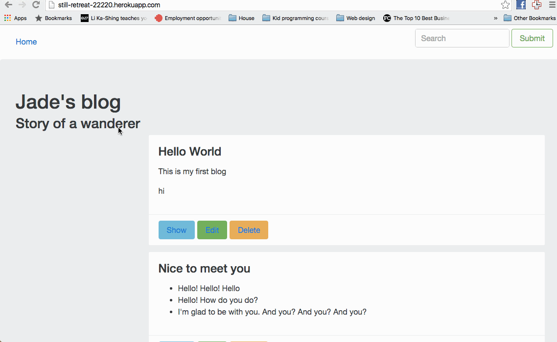Click the Story of a wanderer subtitle
This screenshot has width=557, height=342.
pos(78,124)
